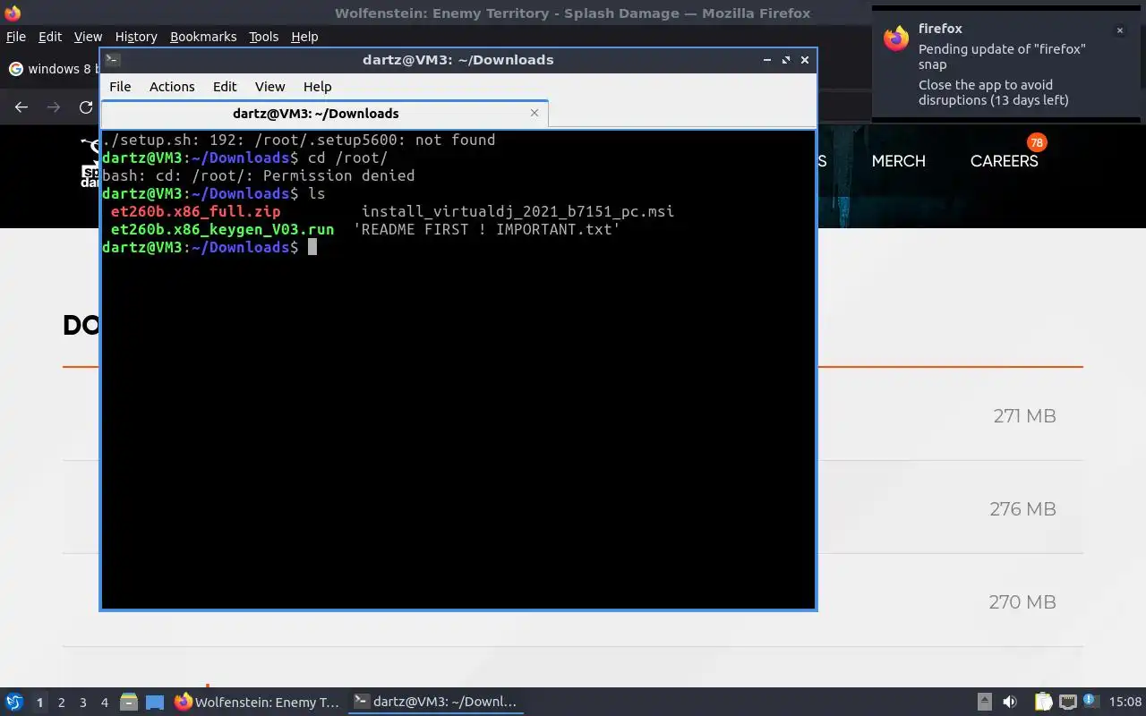This screenshot has width=1146, height=716.
Task: Click the 'Permission denied' line in terminal
Action: [259, 176]
